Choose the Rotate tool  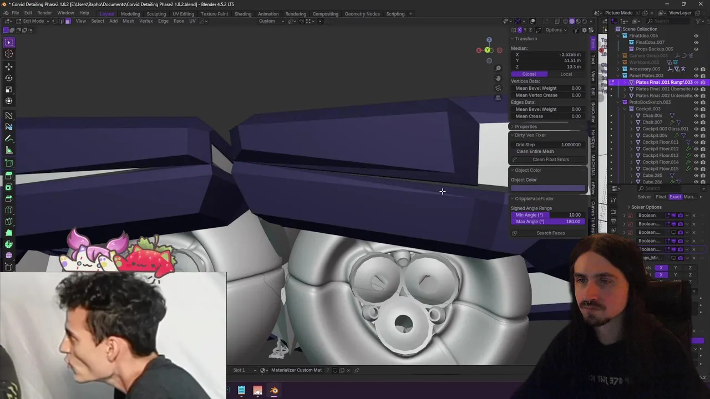9,78
